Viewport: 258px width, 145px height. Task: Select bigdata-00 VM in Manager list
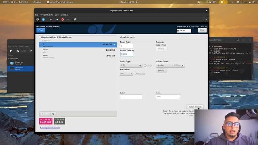click(21, 63)
